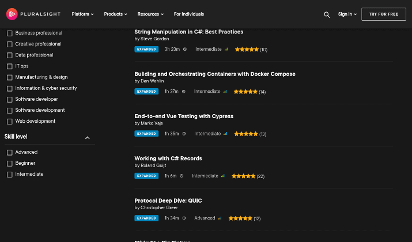Open Protocol Deep Dive: QUIC course
Screen dimensions: 412x242
[x=168, y=201]
